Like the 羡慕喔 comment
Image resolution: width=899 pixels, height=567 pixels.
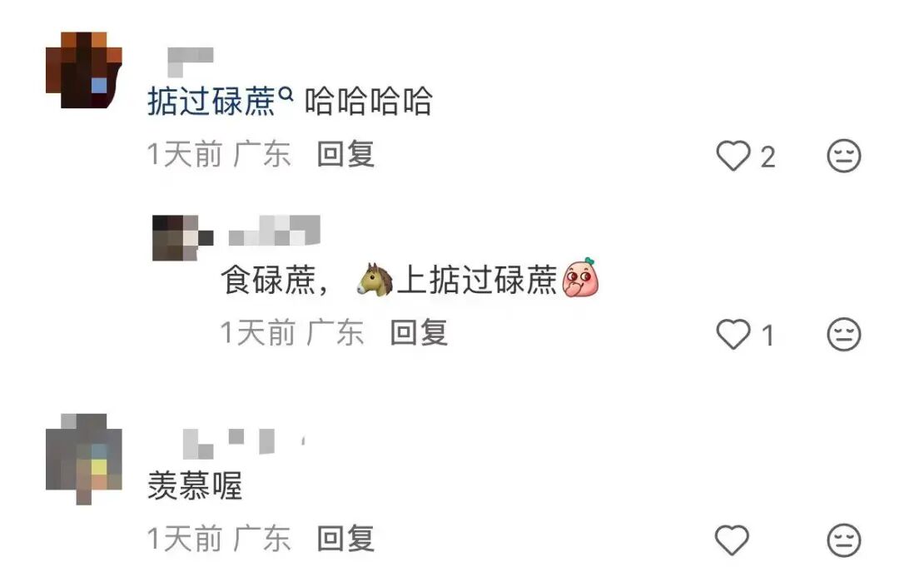[x=733, y=540]
